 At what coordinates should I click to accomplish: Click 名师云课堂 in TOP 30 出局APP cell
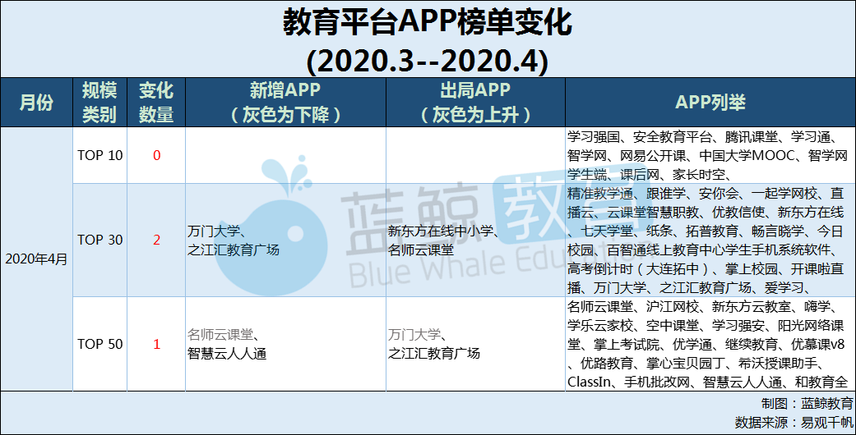click(x=421, y=250)
